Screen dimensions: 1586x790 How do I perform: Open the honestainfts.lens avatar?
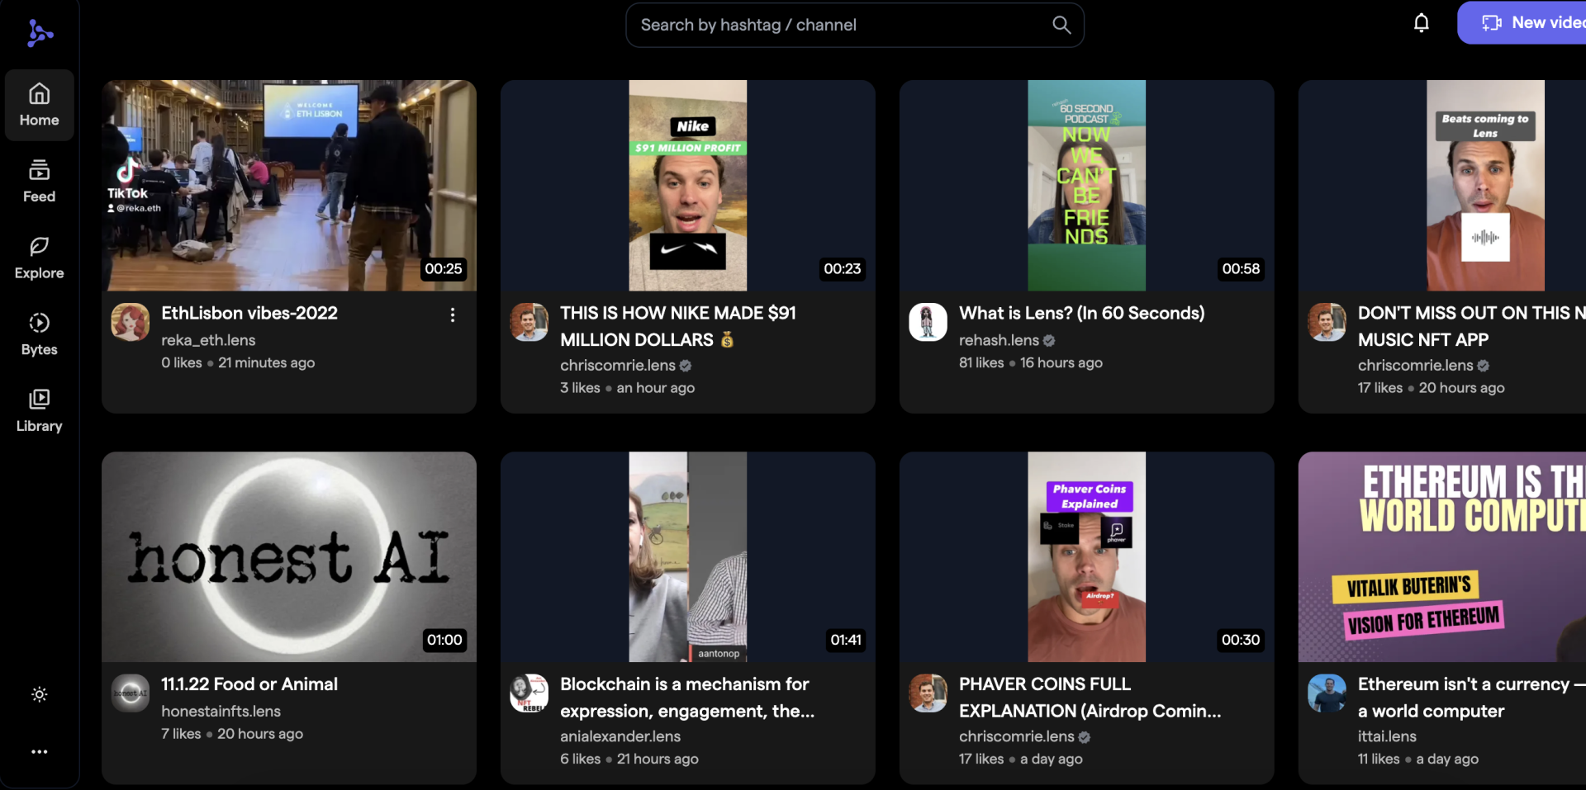[x=131, y=693]
